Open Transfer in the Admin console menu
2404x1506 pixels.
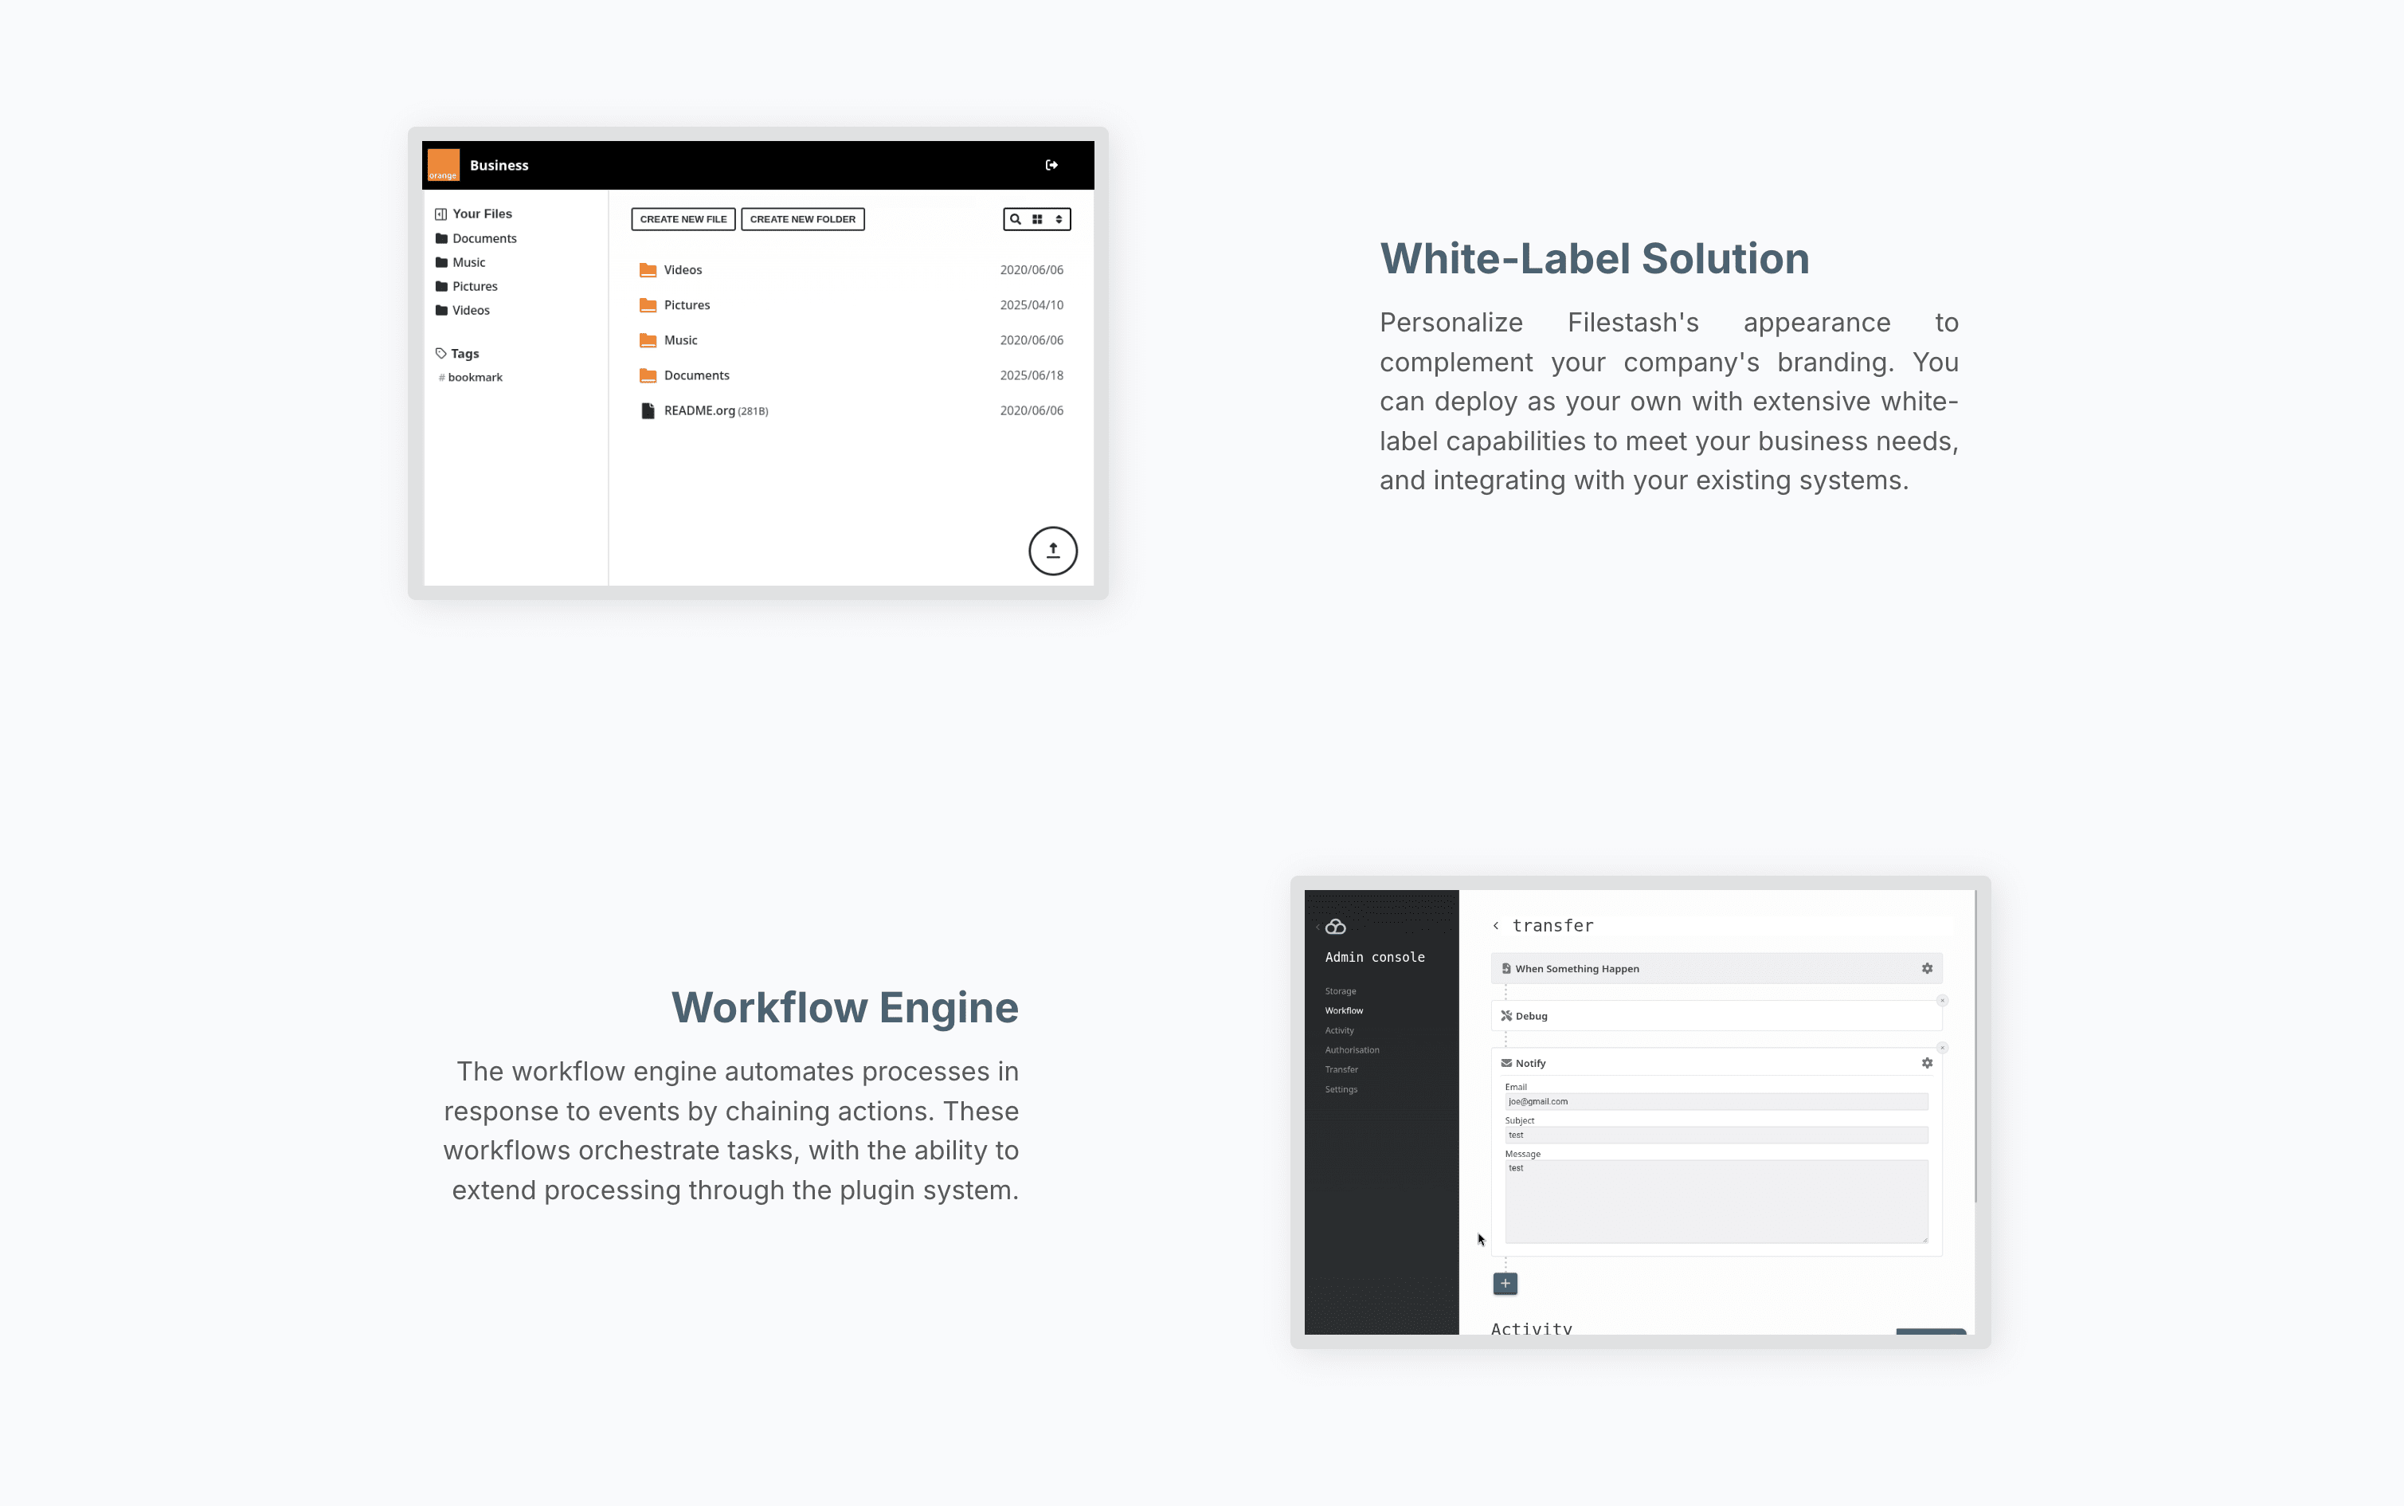coord(1341,1069)
